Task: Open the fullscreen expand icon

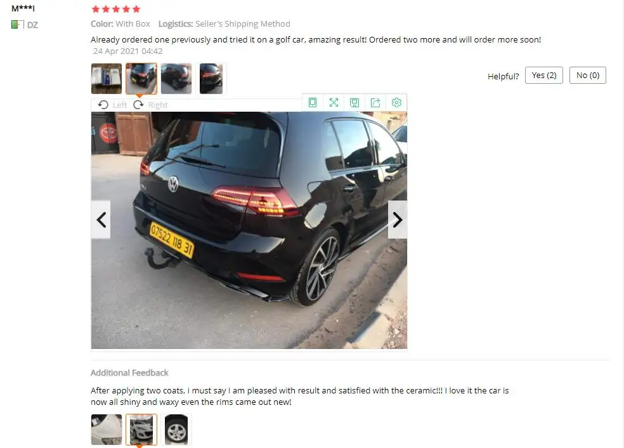Action: tap(334, 103)
